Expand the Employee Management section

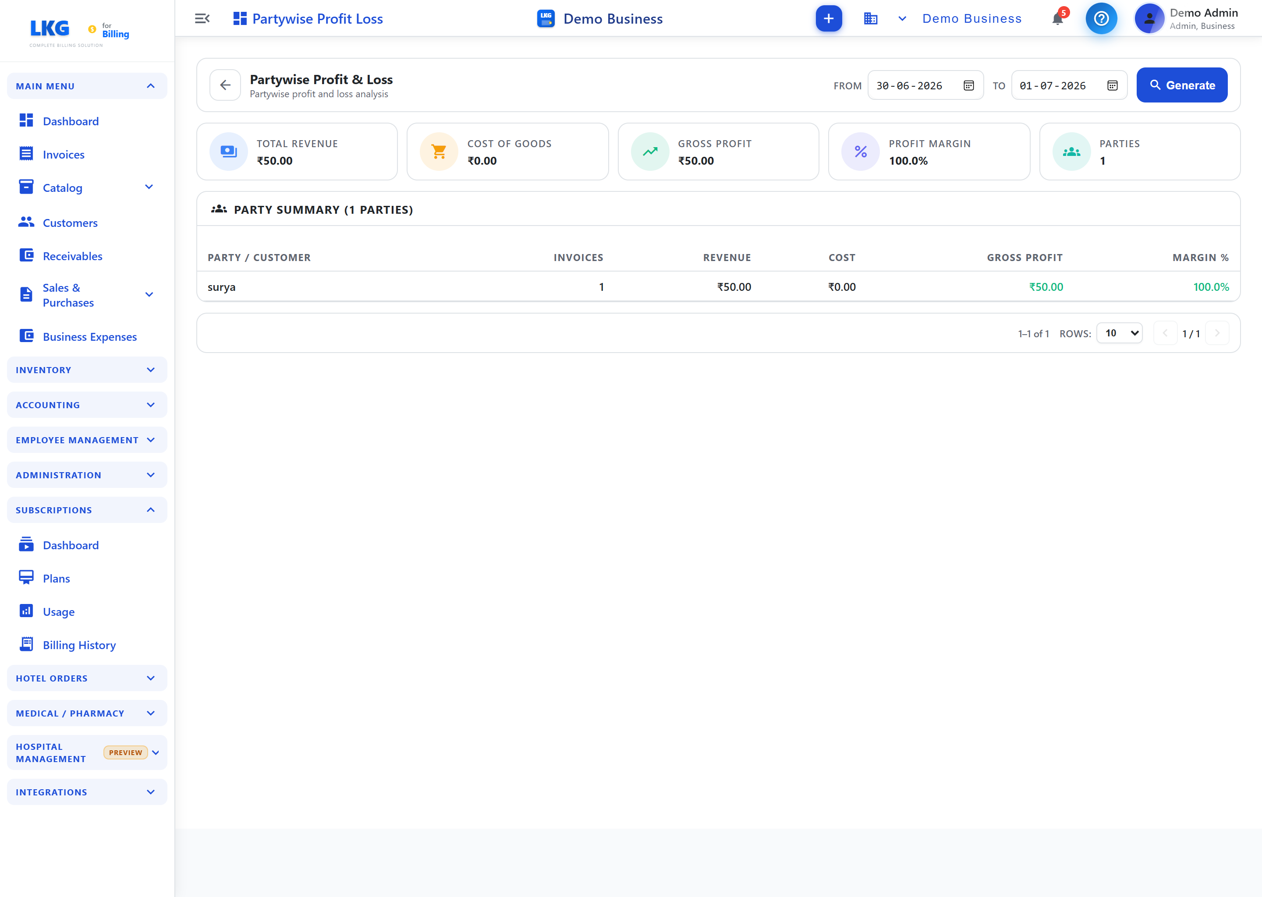tap(87, 440)
